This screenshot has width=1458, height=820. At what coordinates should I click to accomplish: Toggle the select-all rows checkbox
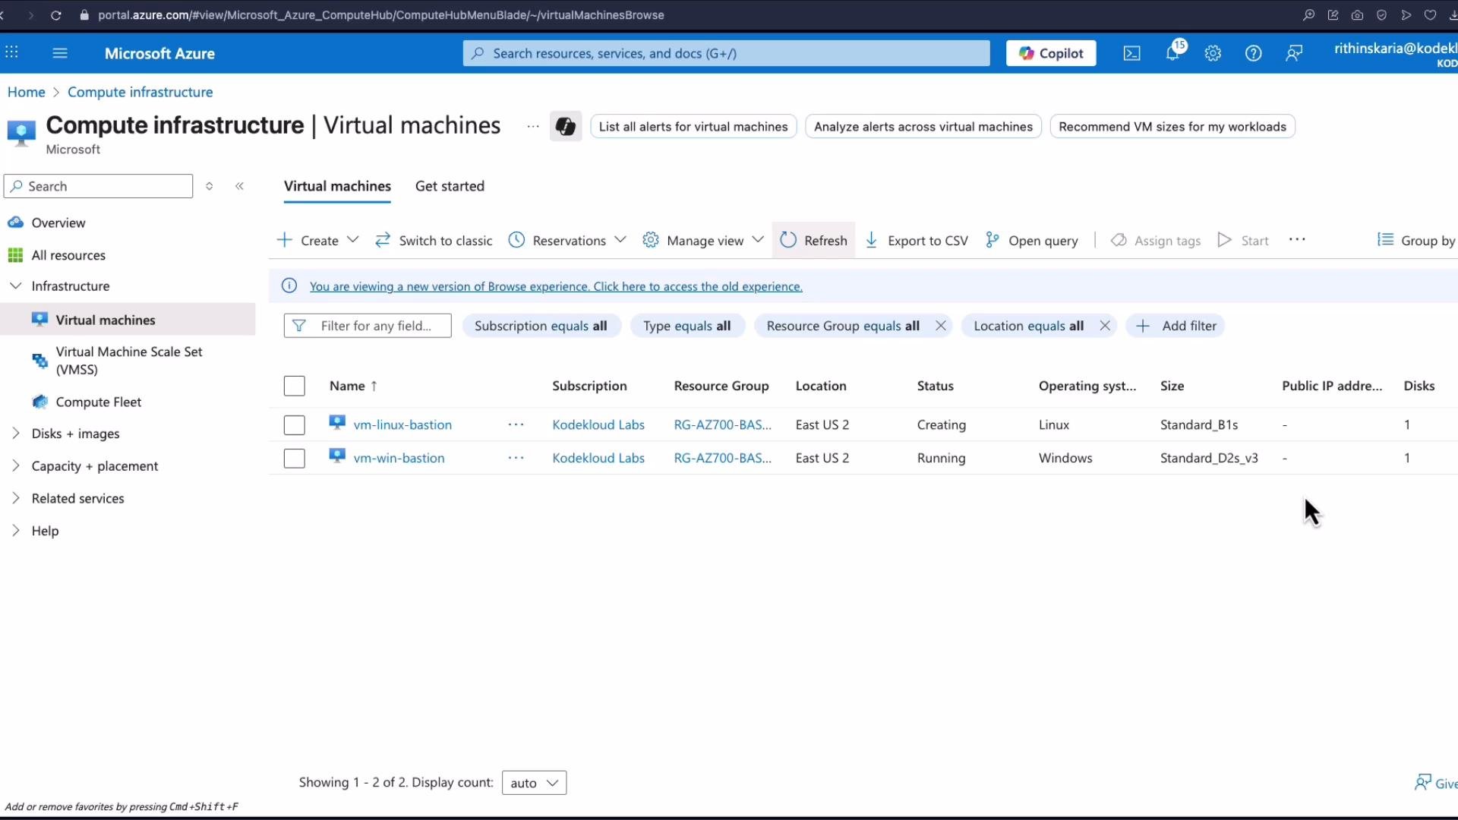click(x=295, y=386)
